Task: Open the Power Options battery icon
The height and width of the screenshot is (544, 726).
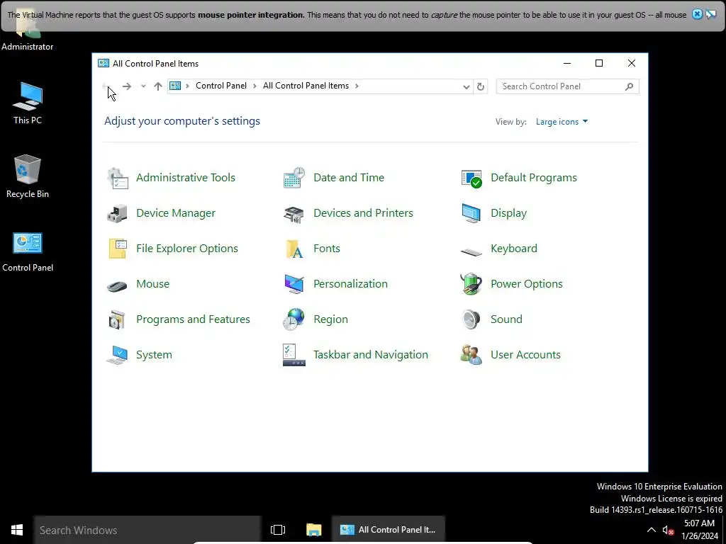Action: 471,284
